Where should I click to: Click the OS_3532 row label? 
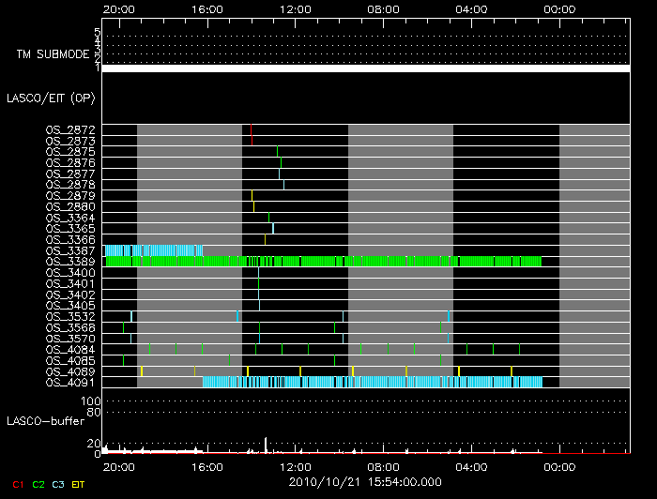pos(70,317)
